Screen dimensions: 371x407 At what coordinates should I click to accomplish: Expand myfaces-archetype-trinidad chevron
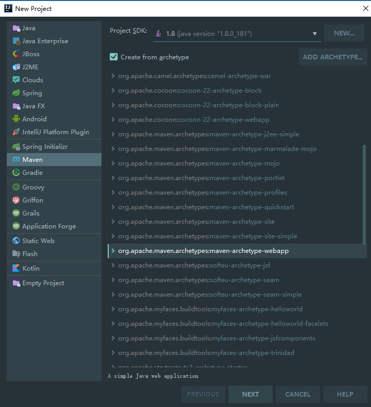[x=113, y=352]
